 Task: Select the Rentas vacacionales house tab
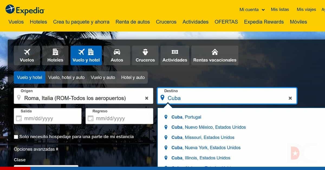coord(215,55)
